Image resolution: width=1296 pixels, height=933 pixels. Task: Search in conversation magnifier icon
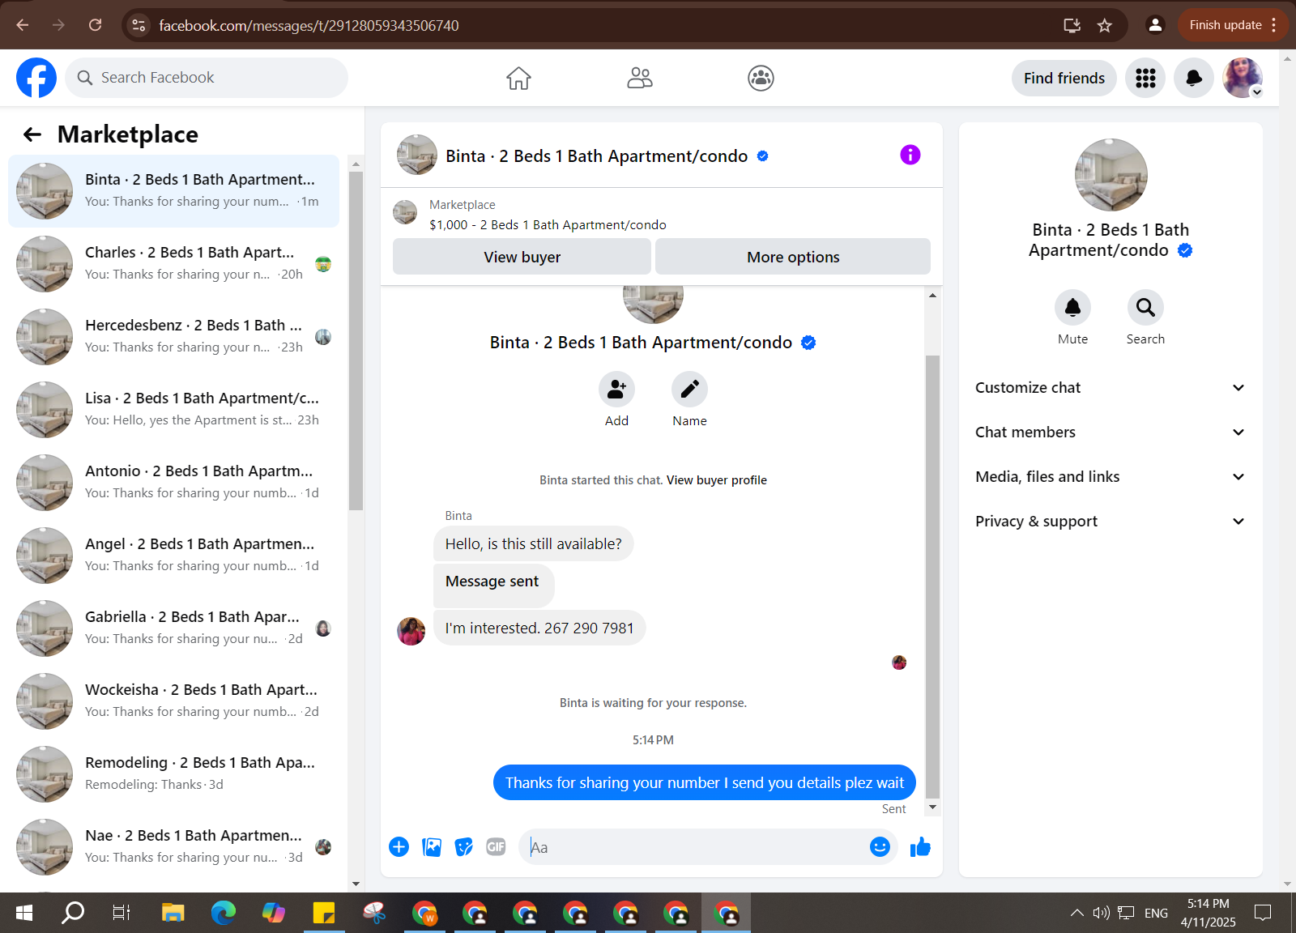tap(1145, 307)
